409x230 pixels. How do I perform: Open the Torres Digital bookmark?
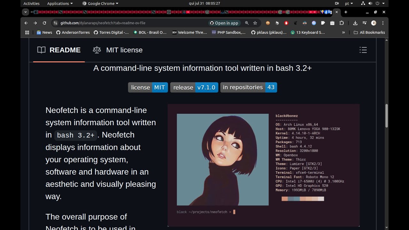click(111, 32)
